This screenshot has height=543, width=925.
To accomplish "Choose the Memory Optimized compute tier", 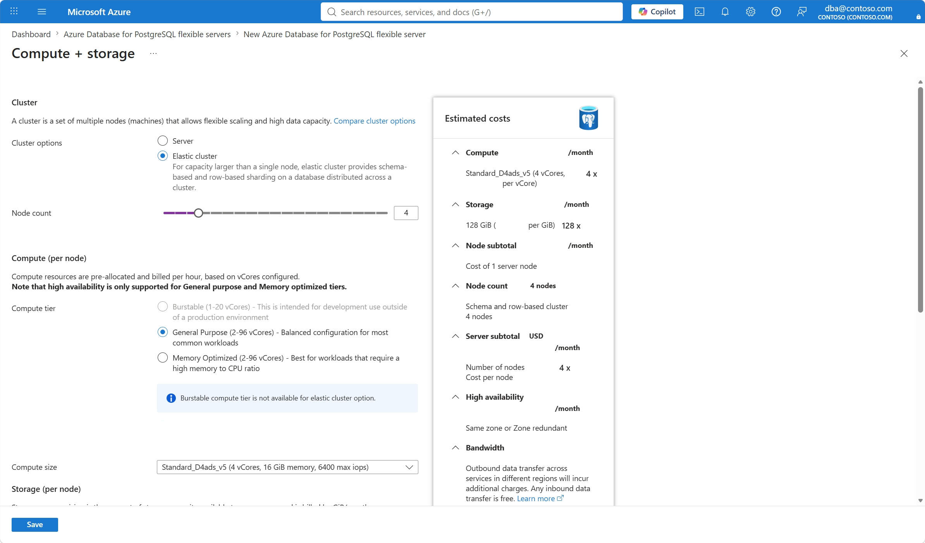I will (163, 357).
